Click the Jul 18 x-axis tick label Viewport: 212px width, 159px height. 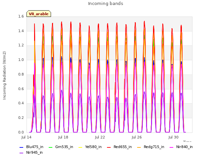point(63,137)
